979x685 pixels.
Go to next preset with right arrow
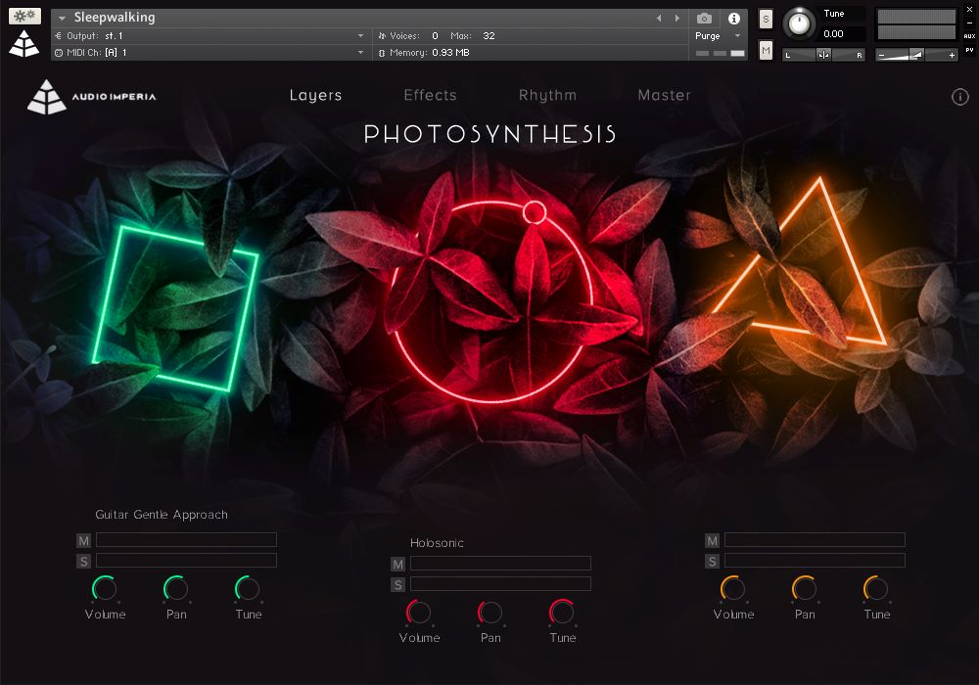click(x=676, y=18)
